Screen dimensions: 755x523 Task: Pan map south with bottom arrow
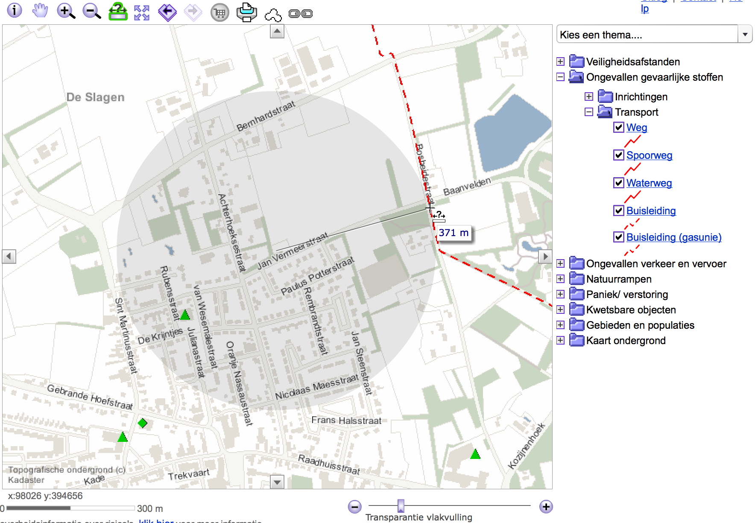277,482
